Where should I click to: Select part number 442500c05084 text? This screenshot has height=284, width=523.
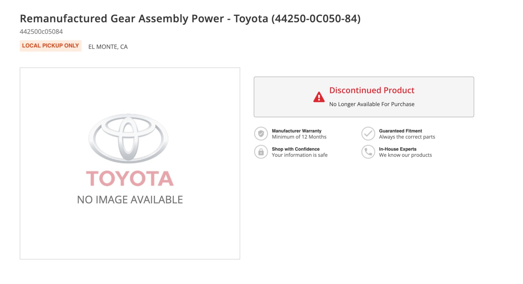click(x=41, y=32)
